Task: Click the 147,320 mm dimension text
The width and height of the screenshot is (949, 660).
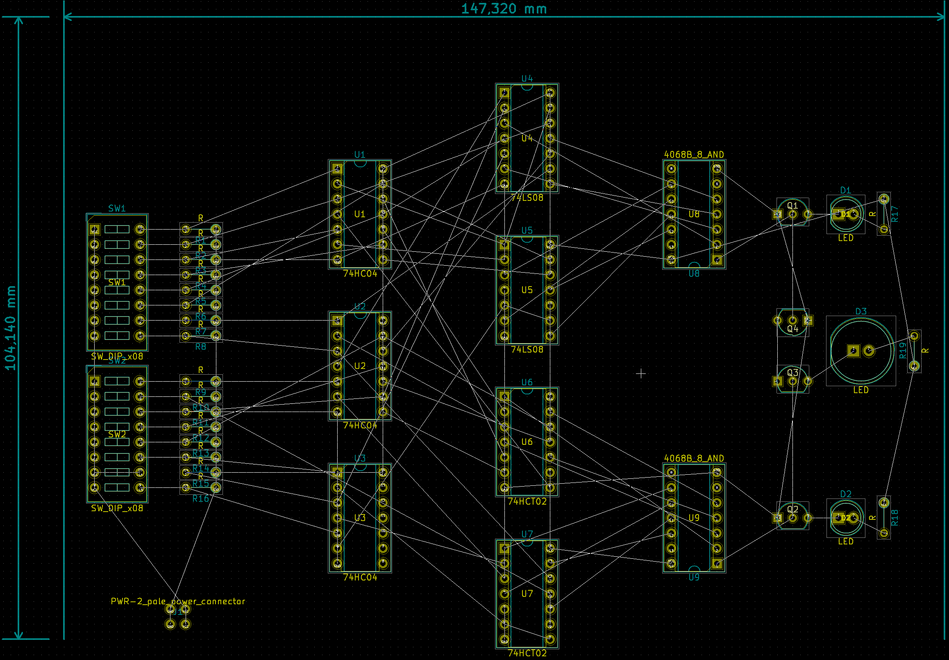Action: click(x=504, y=9)
